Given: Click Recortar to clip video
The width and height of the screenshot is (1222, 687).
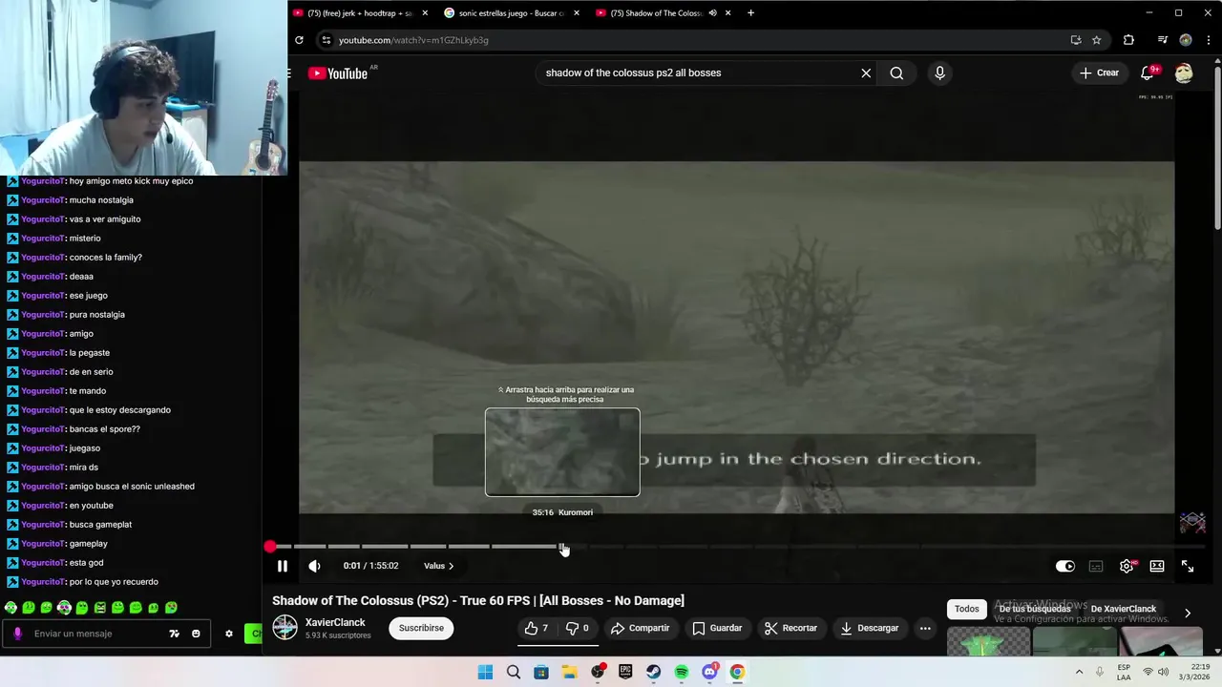Looking at the screenshot, I should coord(790,628).
